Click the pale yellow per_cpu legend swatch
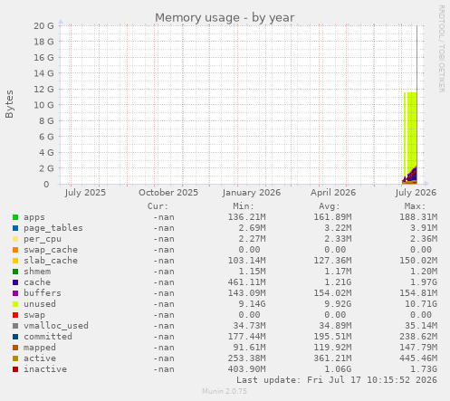Image resolution: width=450 pixels, height=401 pixels. [15, 239]
